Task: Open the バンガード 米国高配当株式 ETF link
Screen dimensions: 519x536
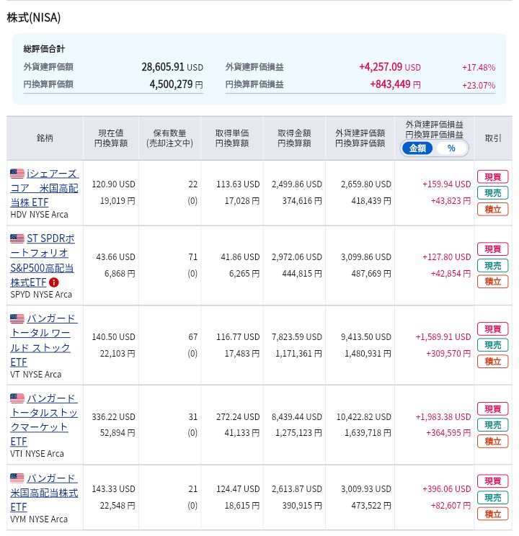Action: pyautogui.click(x=44, y=493)
